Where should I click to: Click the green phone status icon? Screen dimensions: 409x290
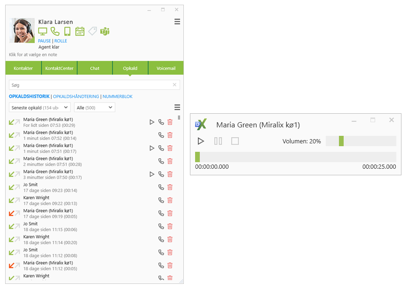55,31
